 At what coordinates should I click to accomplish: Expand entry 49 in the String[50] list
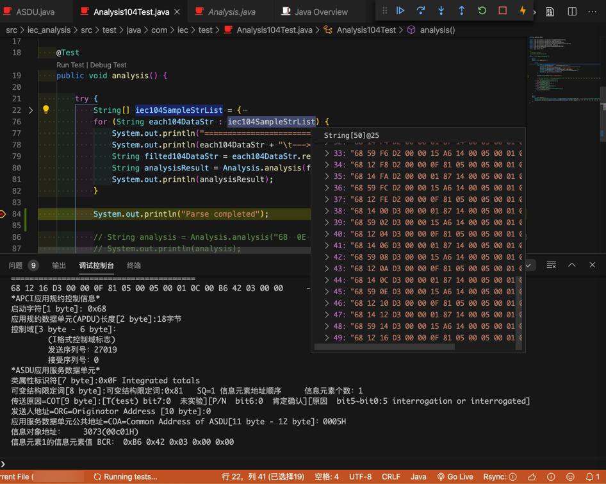[x=327, y=338]
